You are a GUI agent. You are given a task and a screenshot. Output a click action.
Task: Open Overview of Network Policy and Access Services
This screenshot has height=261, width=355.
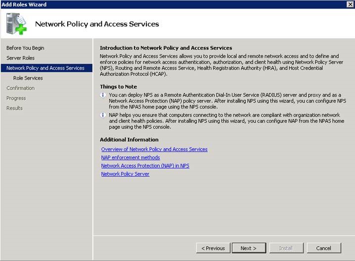coord(154,149)
